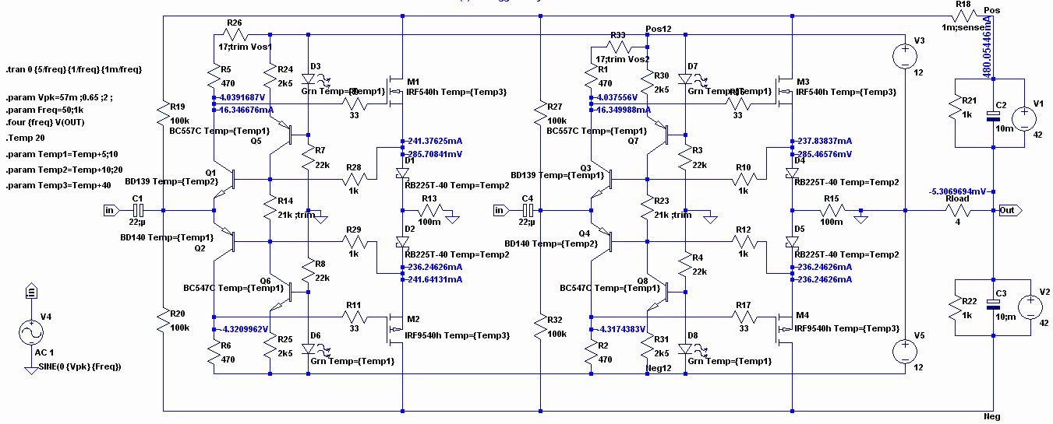Select the Pos12 net label
1053x424 pixels.
click(659, 29)
